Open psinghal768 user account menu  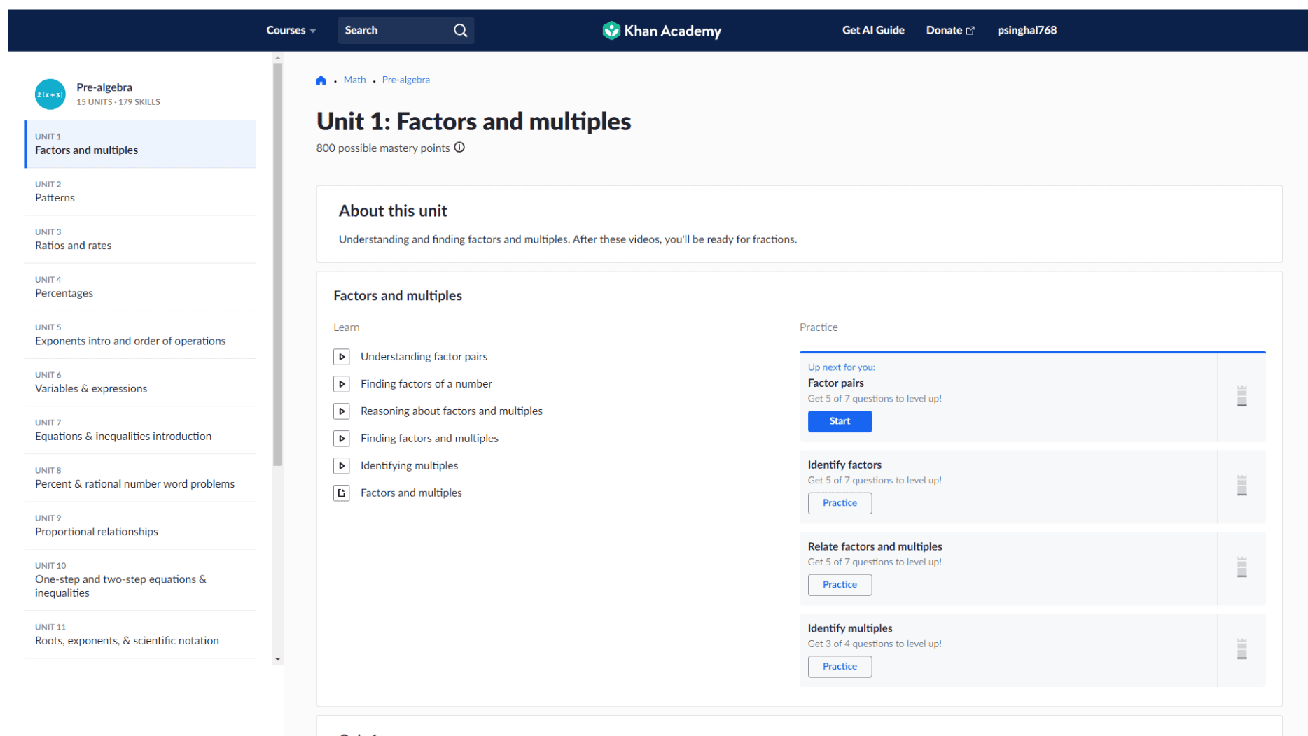click(x=1027, y=30)
